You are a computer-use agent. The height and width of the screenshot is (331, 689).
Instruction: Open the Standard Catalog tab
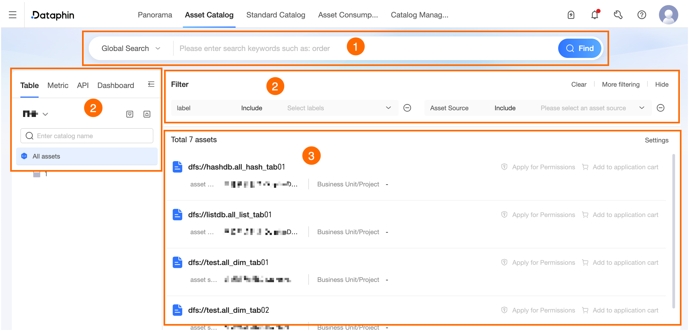coord(276,15)
